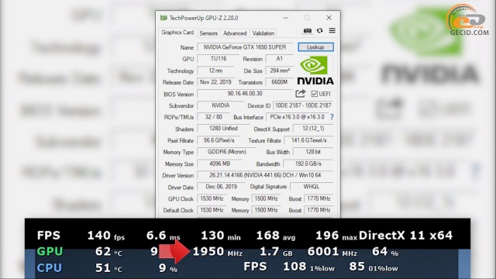496x279 pixels.
Task: Click the Texture Fillrate 141.6 GTexel/s
Action: [308, 140]
